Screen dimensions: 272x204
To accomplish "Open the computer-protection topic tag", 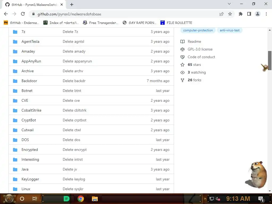I will pyautogui.click(x=198, y=30).
